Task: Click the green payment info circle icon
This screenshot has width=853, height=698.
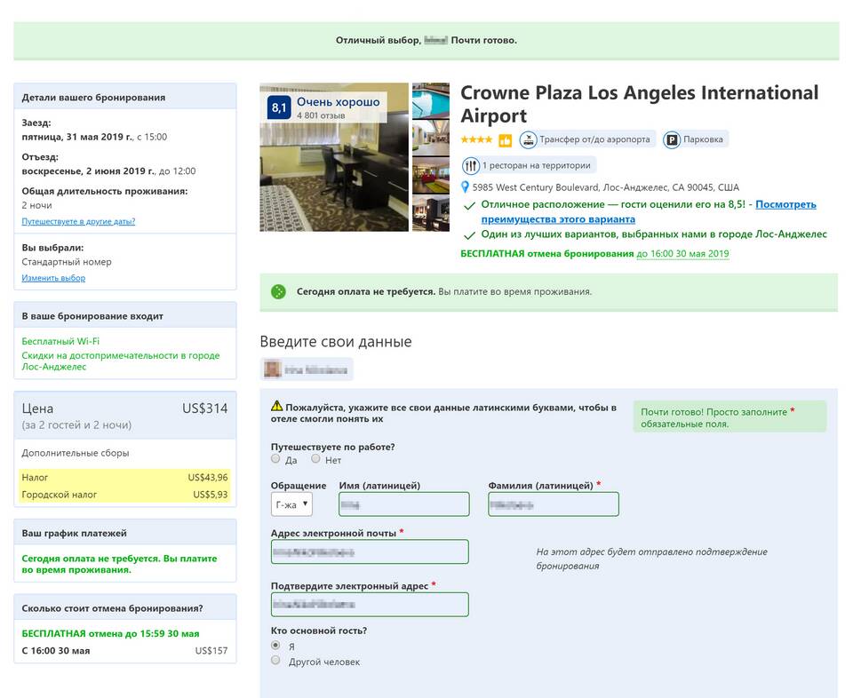Action: pos(278,291)
